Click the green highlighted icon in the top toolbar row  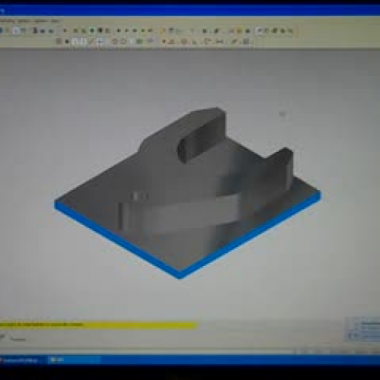92,31
